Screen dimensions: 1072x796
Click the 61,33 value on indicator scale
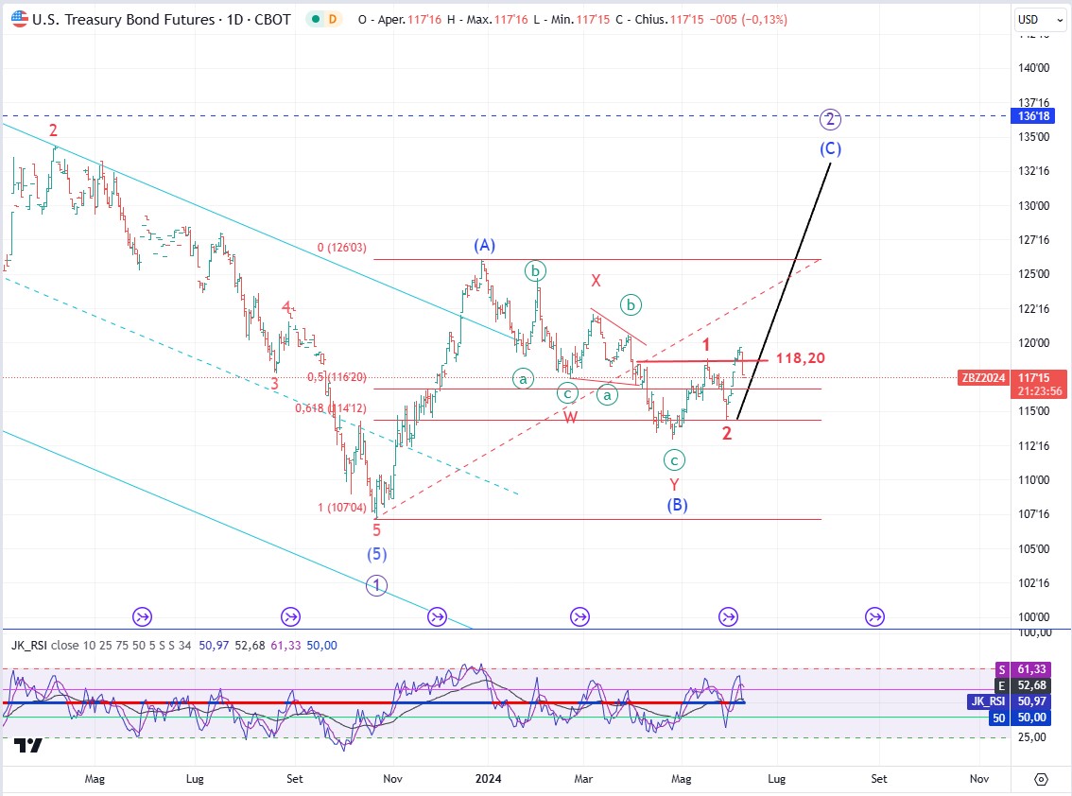1031,669
